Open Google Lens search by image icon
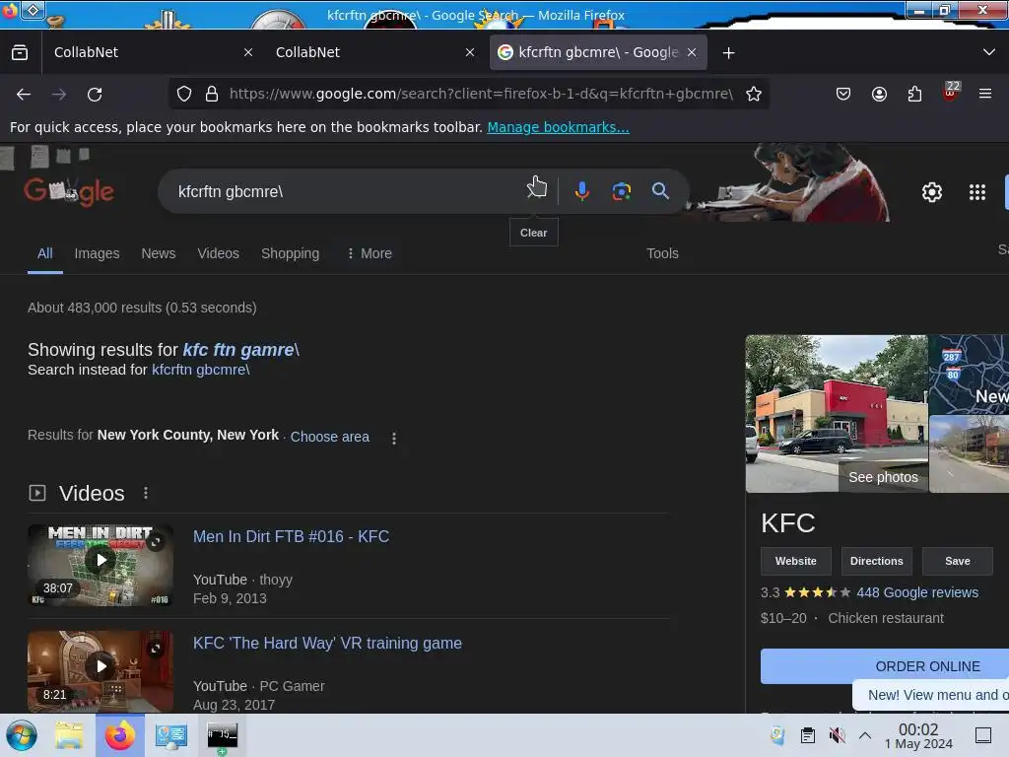 pyautogui.click(x=621, y=191)
